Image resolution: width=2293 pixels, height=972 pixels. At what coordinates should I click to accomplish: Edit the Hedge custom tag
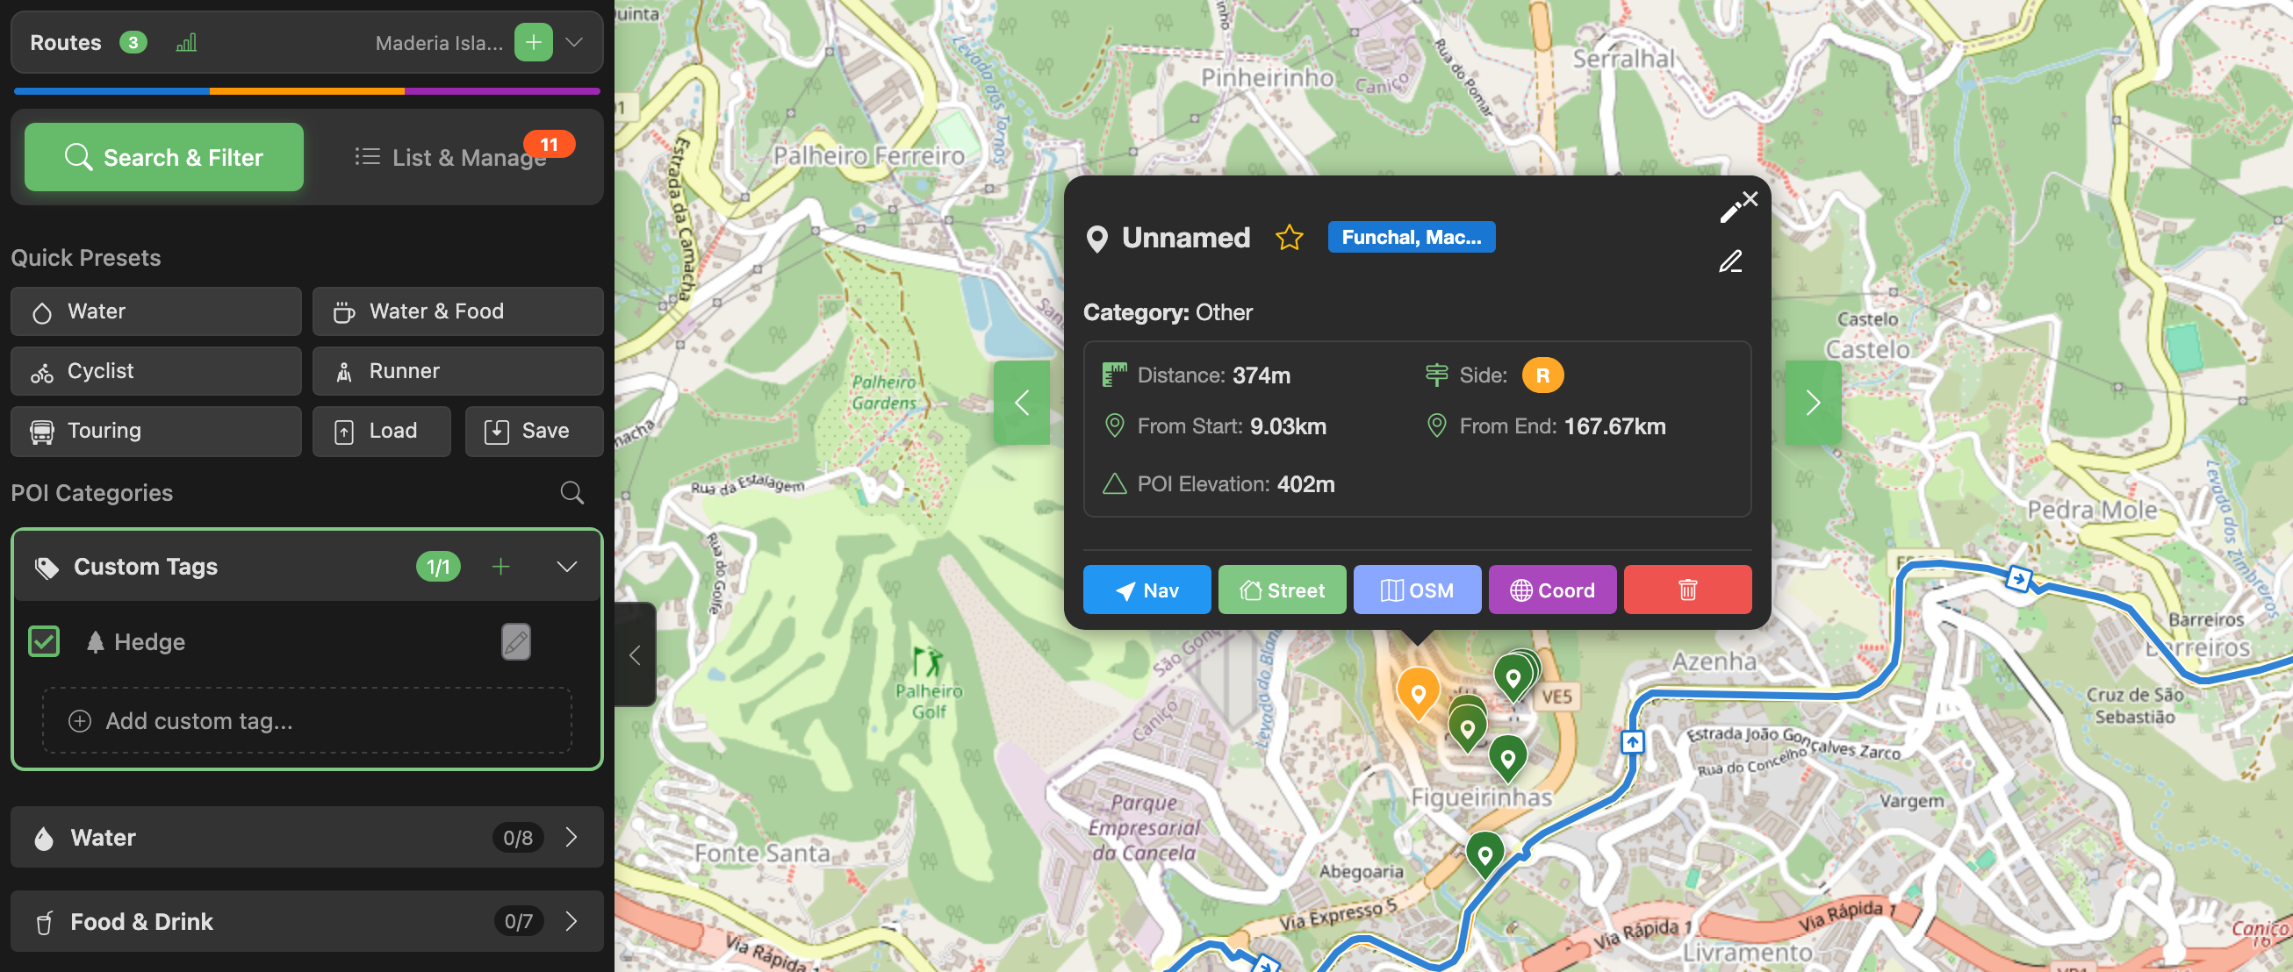515,641
